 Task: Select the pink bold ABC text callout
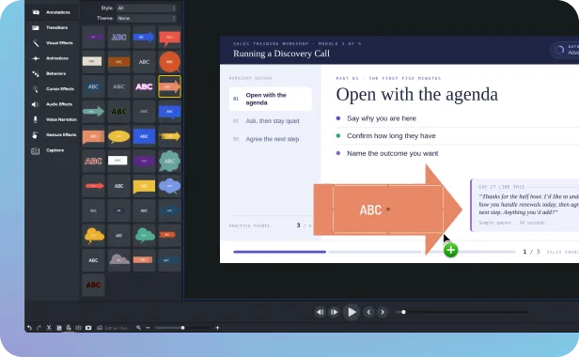pos(144,86)
